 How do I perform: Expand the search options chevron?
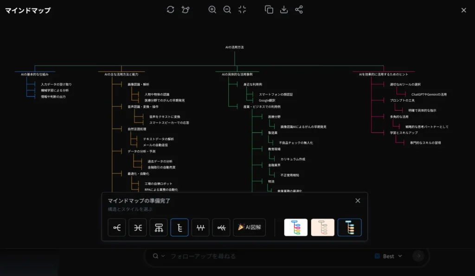(x=164, y=256)
